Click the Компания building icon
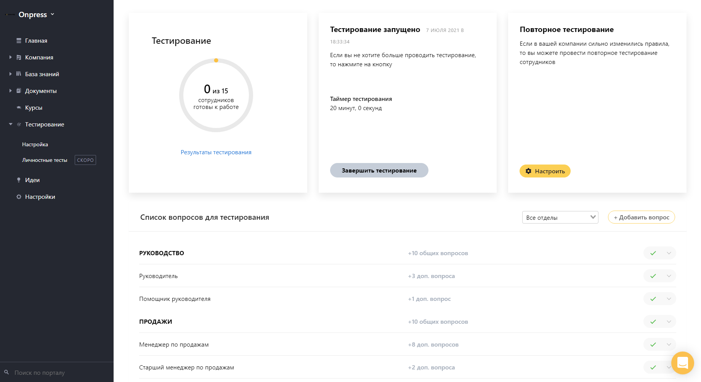The width and height of the screenshot is (701, 382). (x=19, y=58)
